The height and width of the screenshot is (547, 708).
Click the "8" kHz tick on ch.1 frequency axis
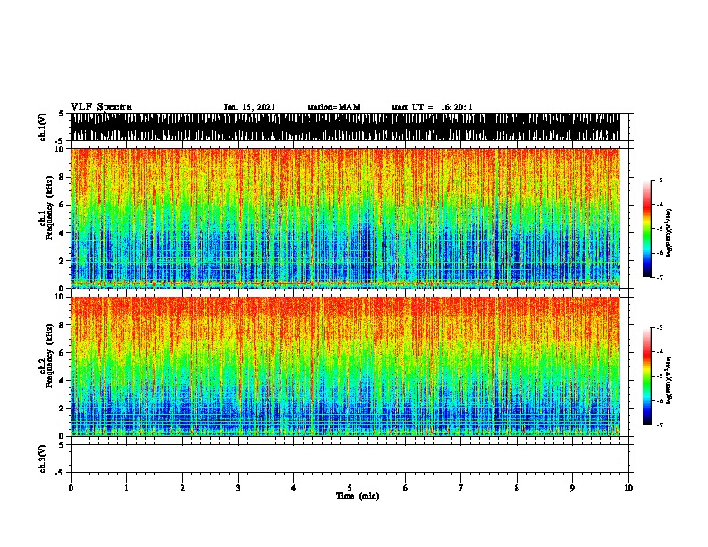click(x=63, y=177)
